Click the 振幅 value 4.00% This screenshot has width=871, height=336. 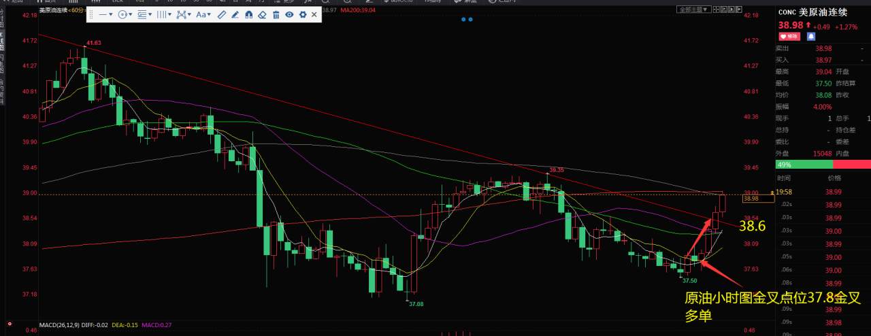click(x=823, y=106)
